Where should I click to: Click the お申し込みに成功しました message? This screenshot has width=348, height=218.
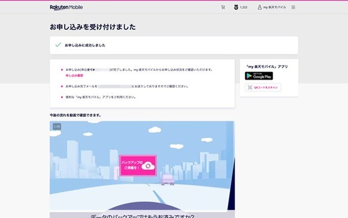(85, 45)
